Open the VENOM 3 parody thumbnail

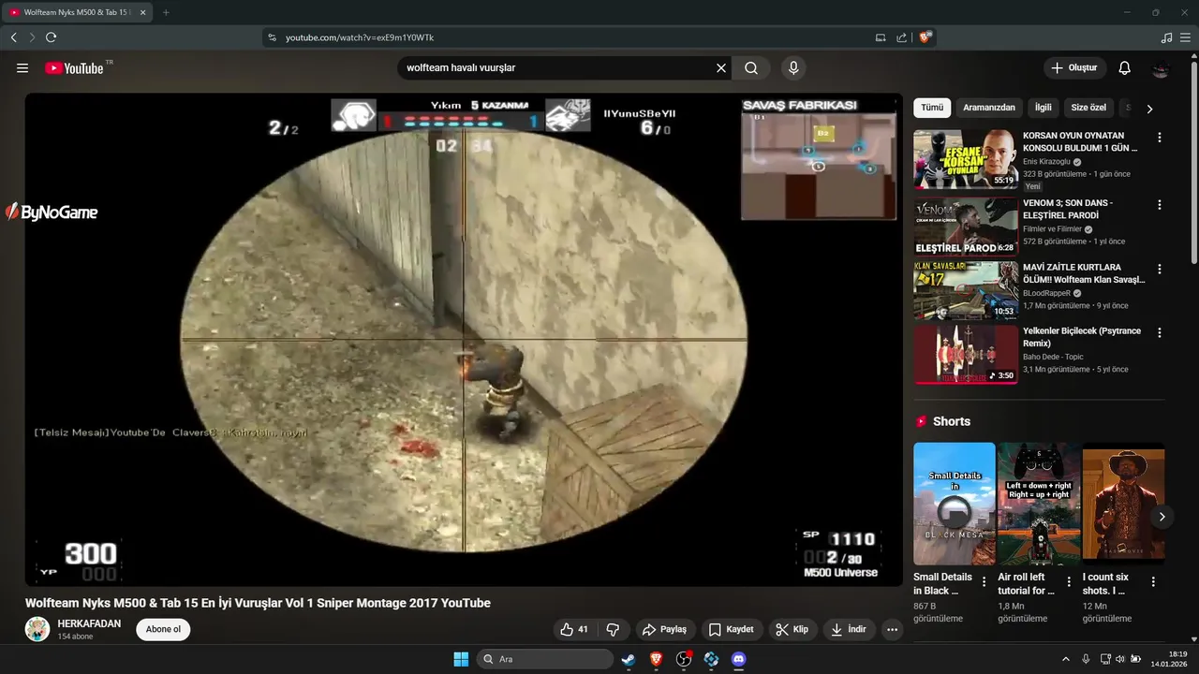tap(966, 226)
